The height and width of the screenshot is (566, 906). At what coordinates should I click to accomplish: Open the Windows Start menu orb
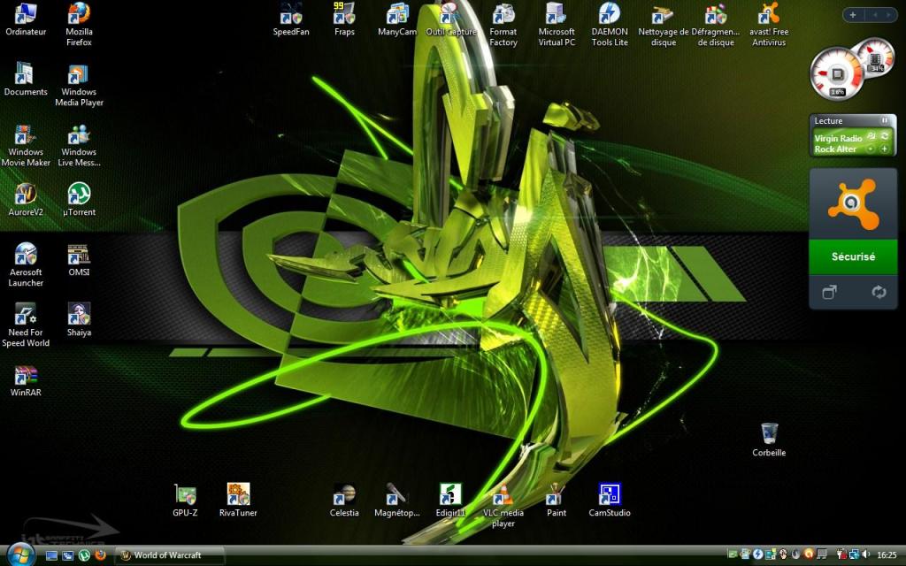tap(19, 555)
